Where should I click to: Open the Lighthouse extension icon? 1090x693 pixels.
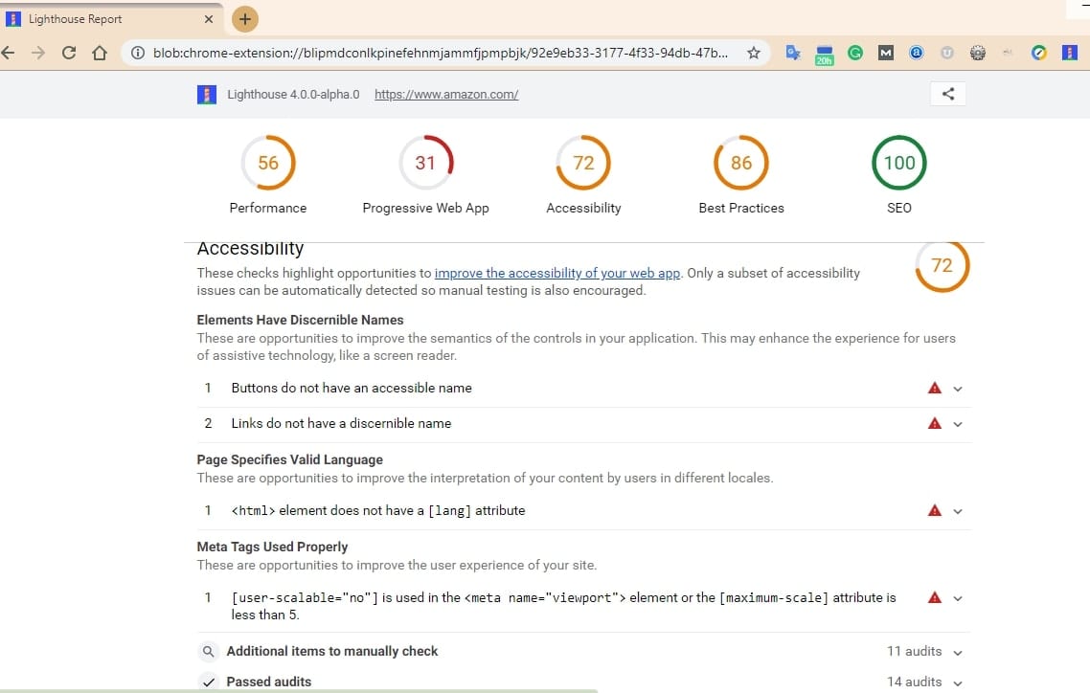[1070, 53]
